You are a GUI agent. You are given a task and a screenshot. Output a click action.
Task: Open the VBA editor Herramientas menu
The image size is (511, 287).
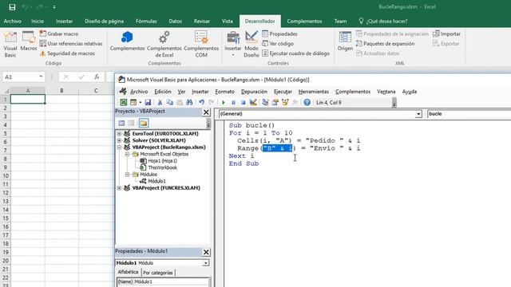coord(314,92)
